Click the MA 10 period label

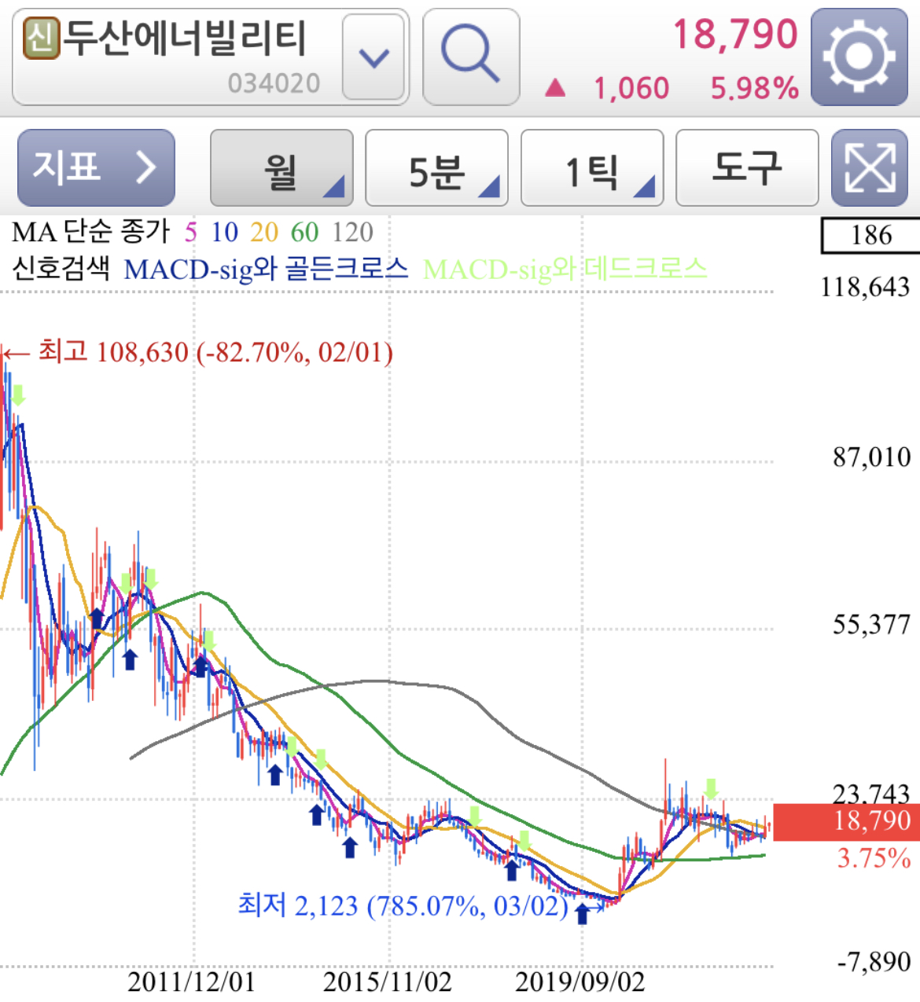coord(224,232)
